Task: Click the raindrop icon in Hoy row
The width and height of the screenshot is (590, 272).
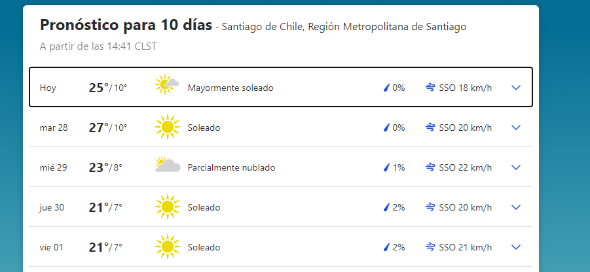Action: tap(386, 88)
